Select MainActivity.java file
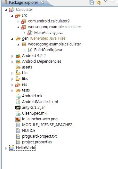The height and width of the screenshot is (169, 118). click(x=49, y=33)
